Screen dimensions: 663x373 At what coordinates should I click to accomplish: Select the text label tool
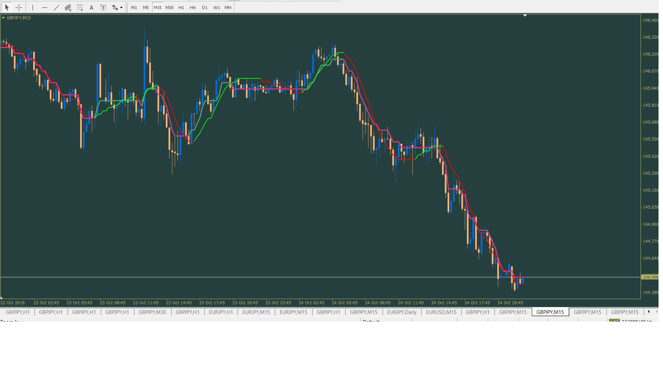103,7
